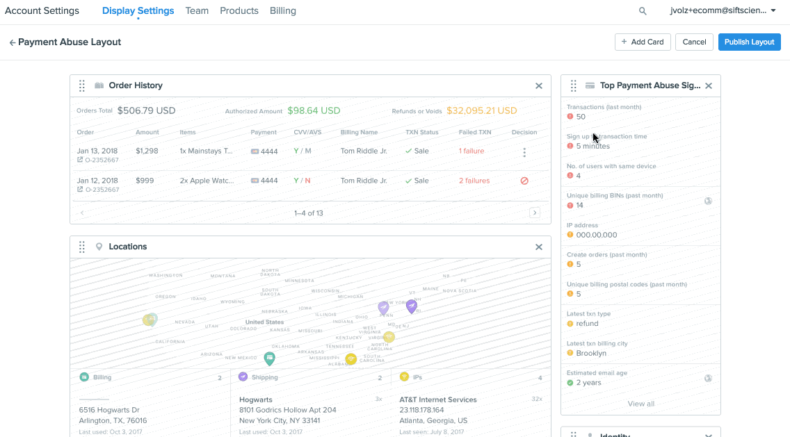Click globe icon beside Estimated email age

click(x=708, y=378)
